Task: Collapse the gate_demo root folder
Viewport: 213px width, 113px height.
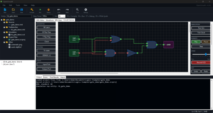Action: tap(2, 20)
